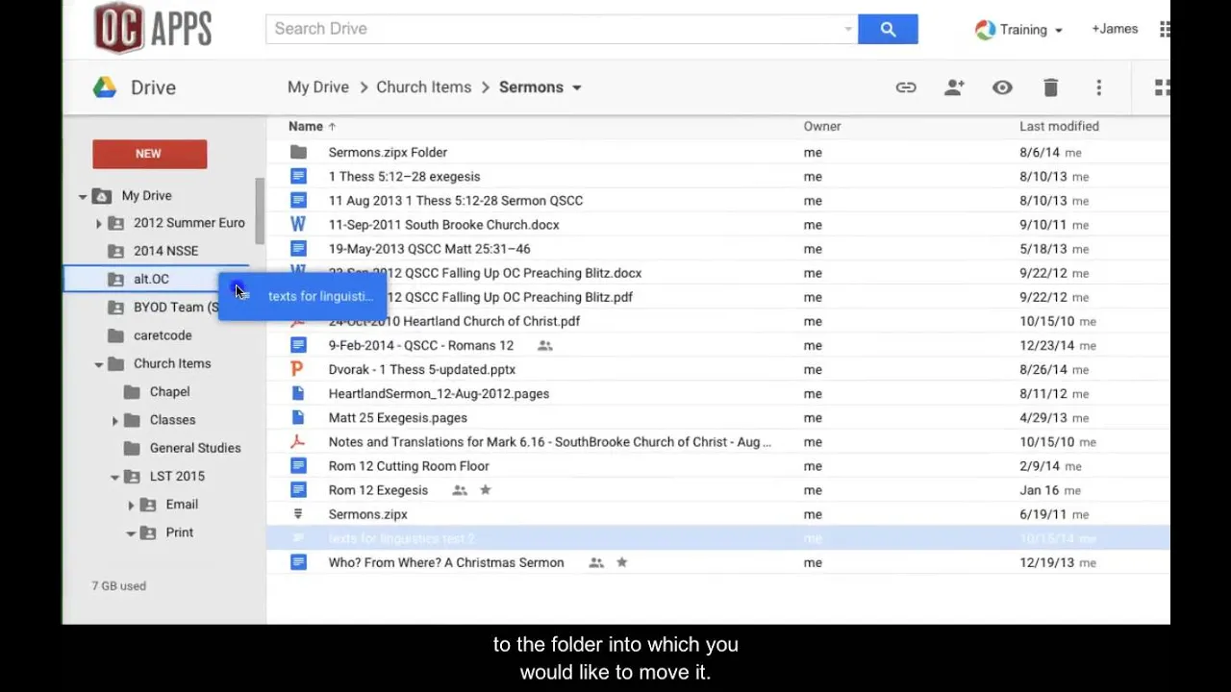Viewport: 1231px width, 692px height.
Task: Click star icon on Rom 12 Exegesis row
Action: pyautogui.click(x=486, y=490)
